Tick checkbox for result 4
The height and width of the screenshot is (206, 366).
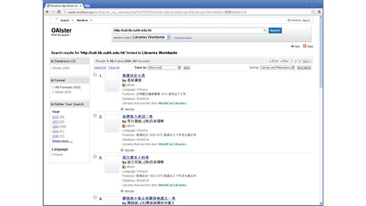(x=95, y=197)
